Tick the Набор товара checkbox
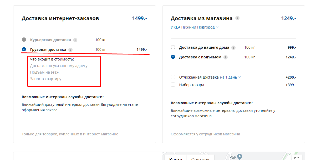 [x=173, y=85]
